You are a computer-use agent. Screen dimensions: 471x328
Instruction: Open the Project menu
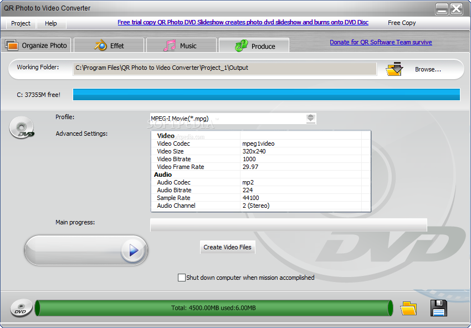click(21, 23)
